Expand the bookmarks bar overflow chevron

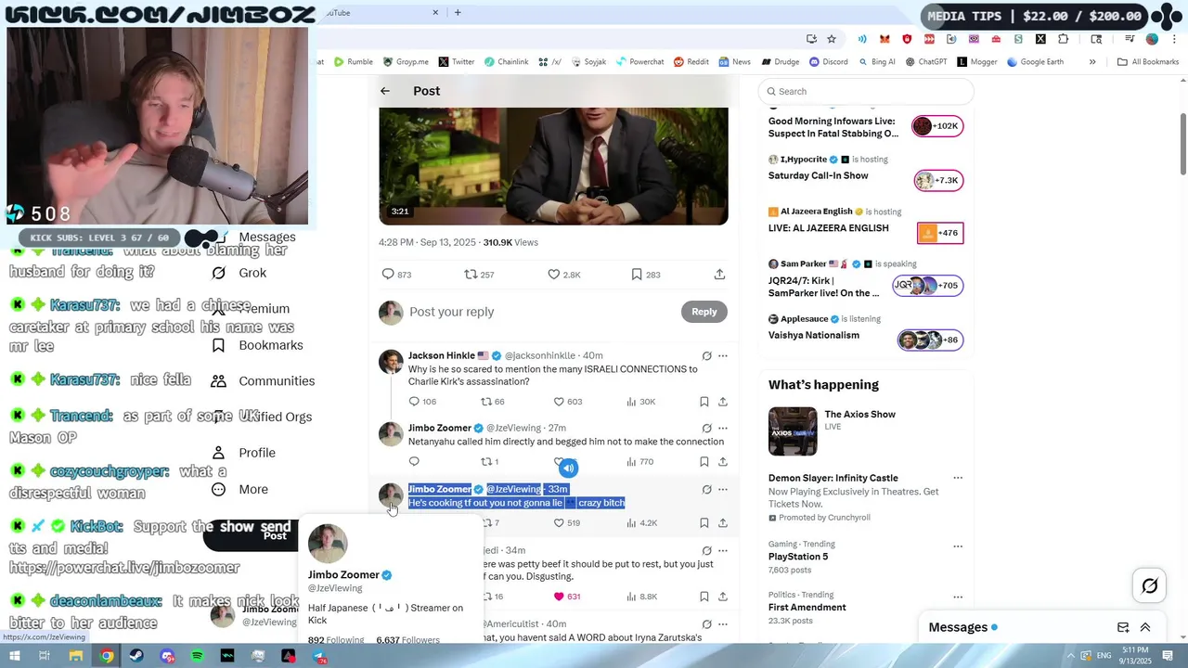click(1092, 62)
